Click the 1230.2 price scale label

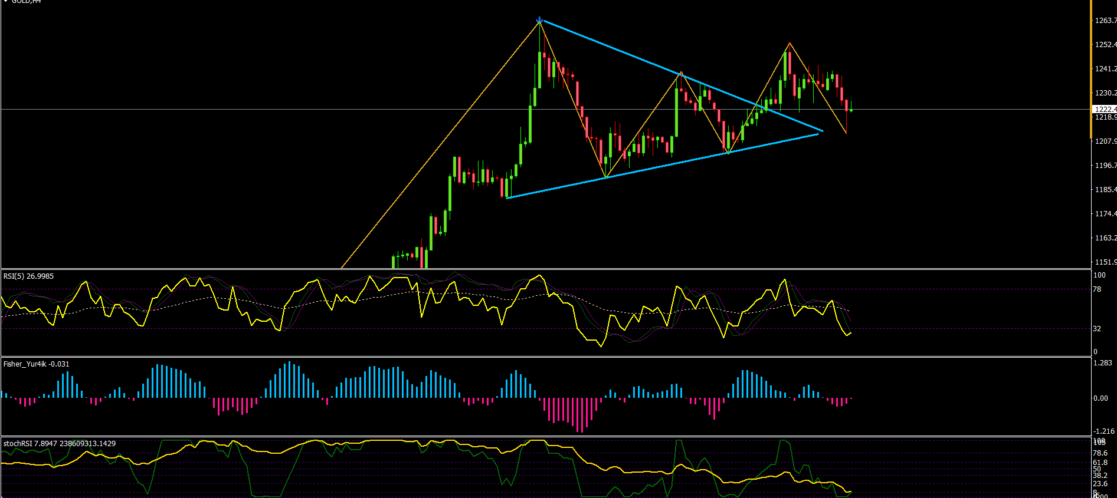1106,93
